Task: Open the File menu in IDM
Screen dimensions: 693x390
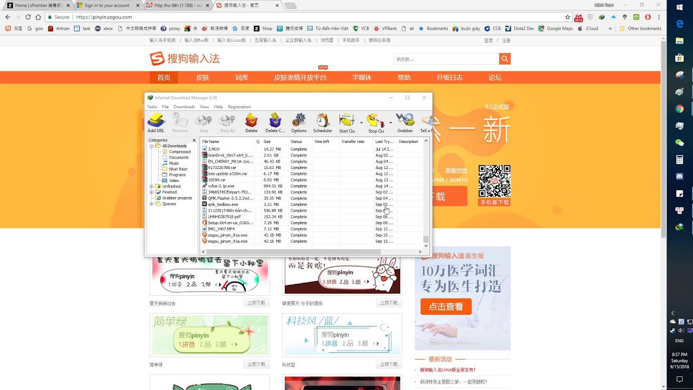Action: (x=165, y=107)
